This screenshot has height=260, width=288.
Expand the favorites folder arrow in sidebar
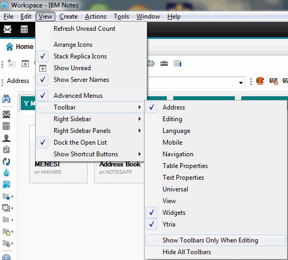point(13,197)
